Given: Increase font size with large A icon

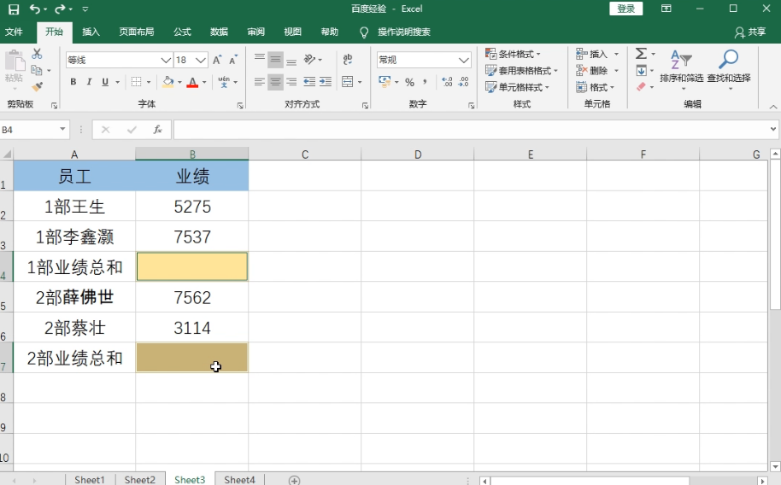Looking at the screenshot, I should [217, 61].
